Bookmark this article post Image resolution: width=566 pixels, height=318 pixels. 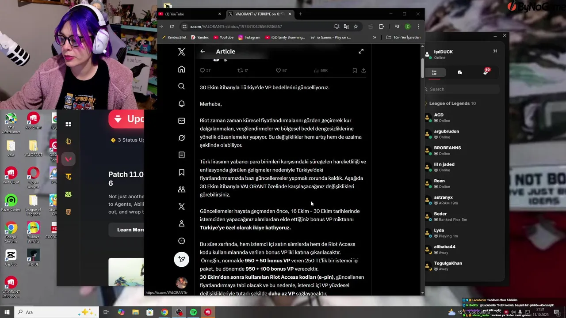[355, 71]
